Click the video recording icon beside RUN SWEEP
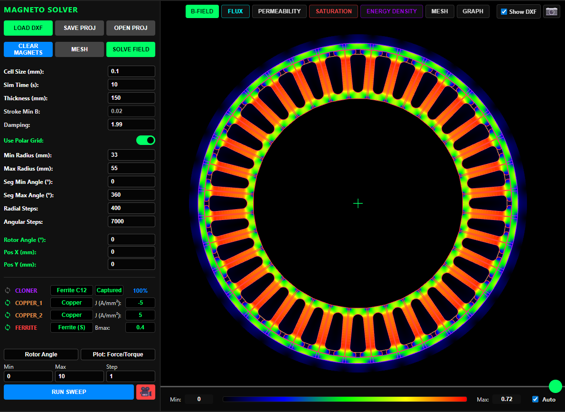The image size is (565, 412). pyautogui.click(x=146, y=392)
